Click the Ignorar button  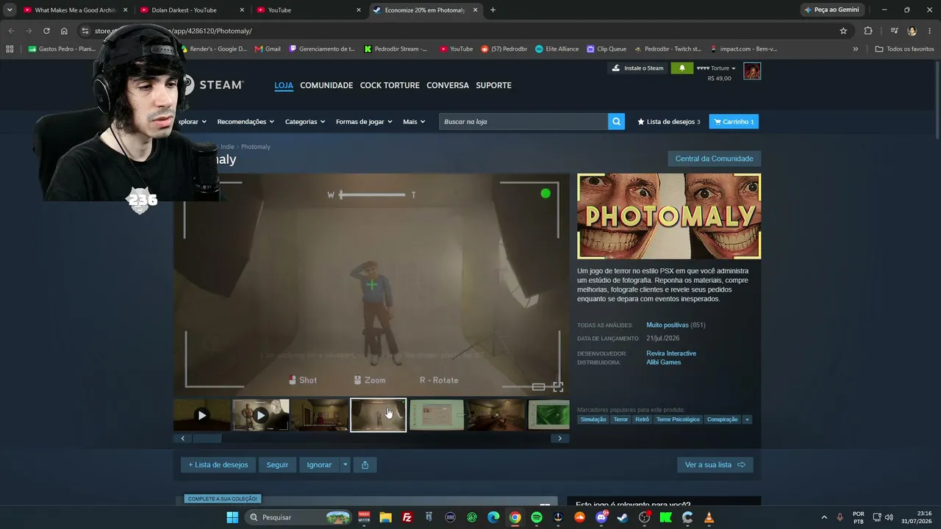click(x=319, y=464)
